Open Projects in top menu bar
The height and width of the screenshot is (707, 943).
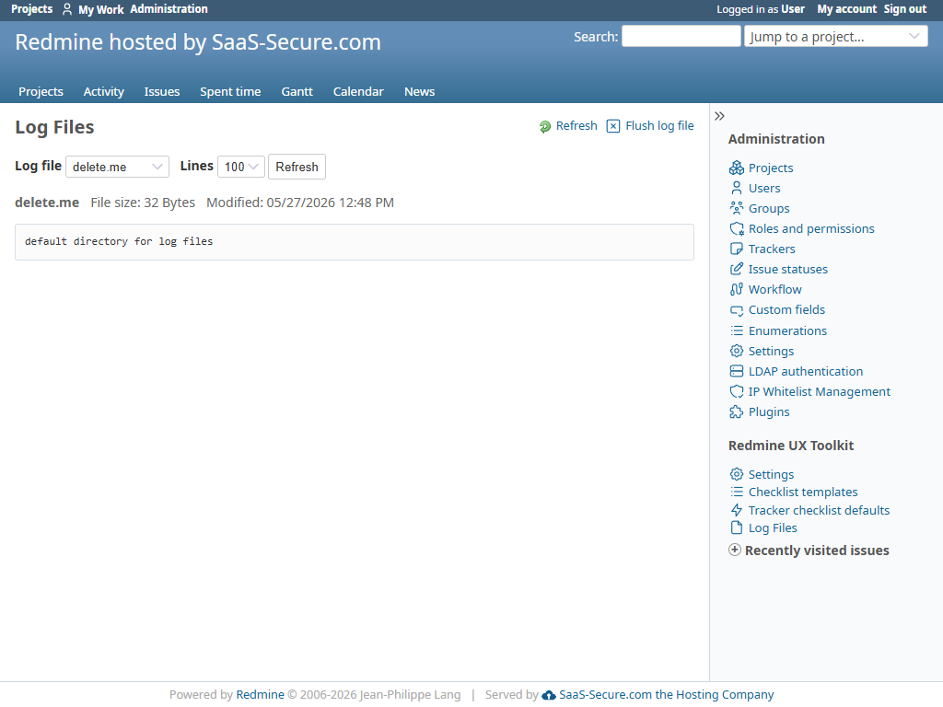click(x=32, y=9)
